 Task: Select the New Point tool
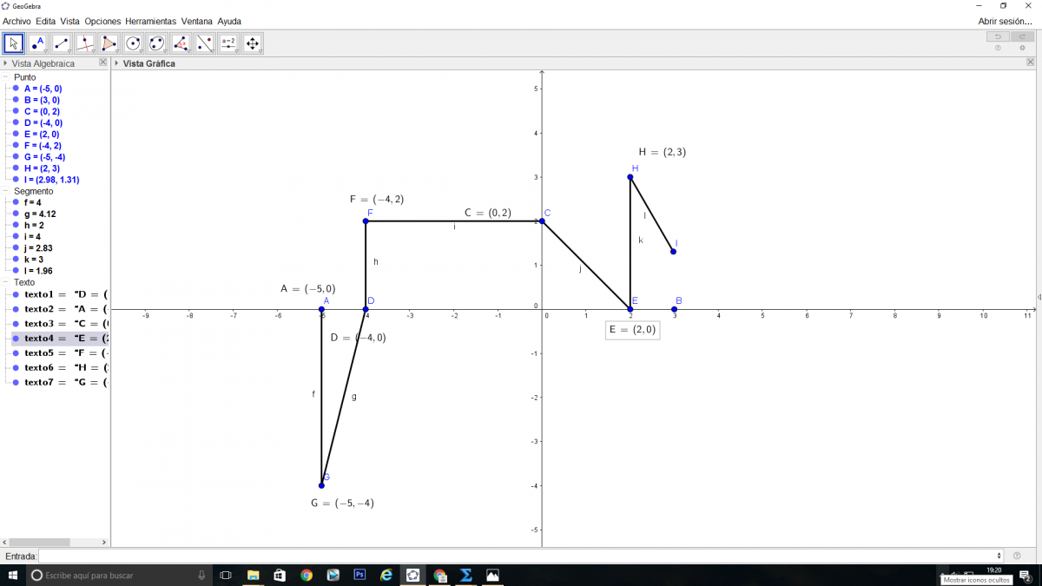[37, 43]
